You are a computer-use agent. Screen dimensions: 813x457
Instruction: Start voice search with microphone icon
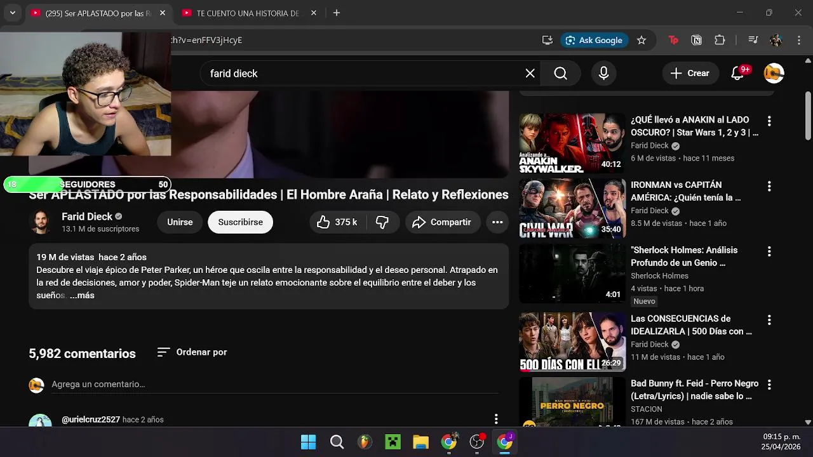(x=604, y=74)
